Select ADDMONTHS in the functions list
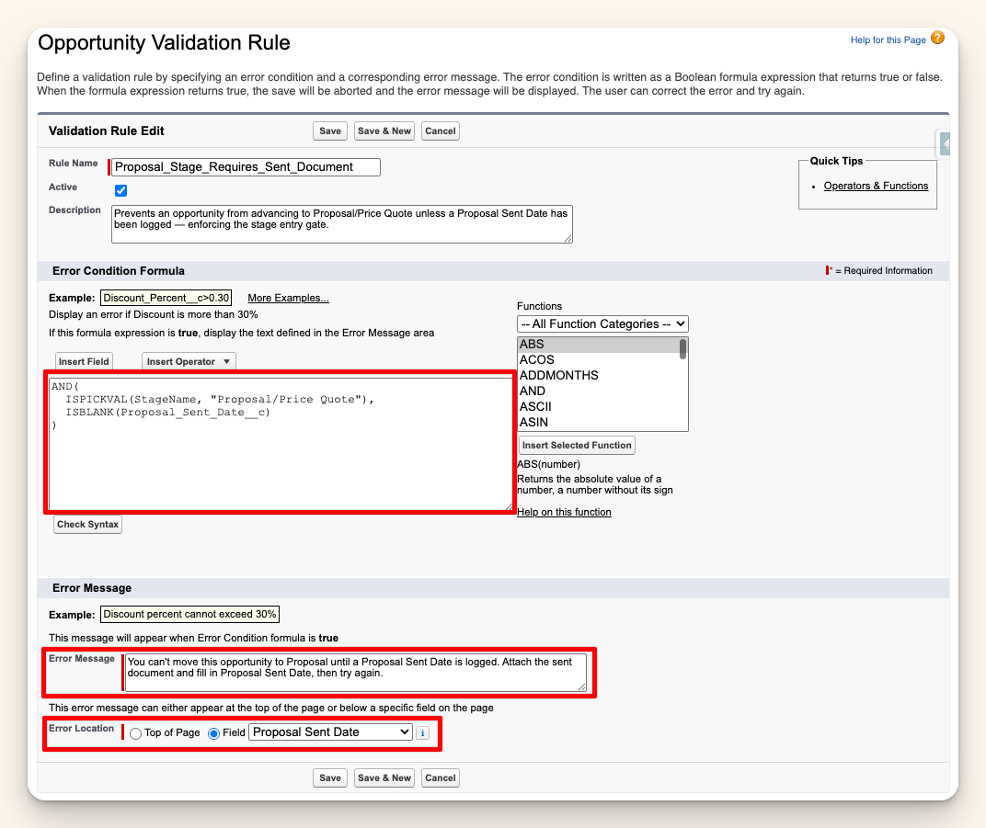The image size is (986, 828). tap(598, 376)
